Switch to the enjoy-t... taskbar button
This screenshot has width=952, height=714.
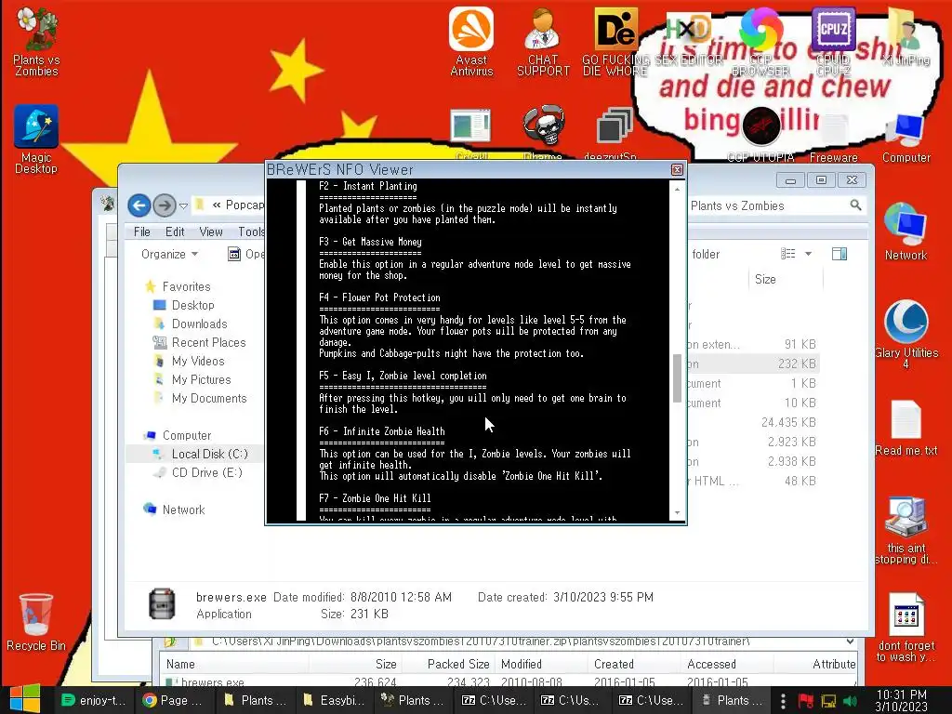click(93, 700)
